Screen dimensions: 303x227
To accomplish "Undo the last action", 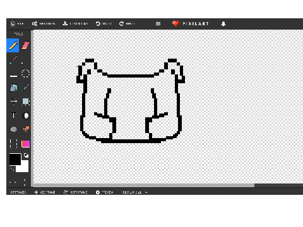I will (104, 24).
